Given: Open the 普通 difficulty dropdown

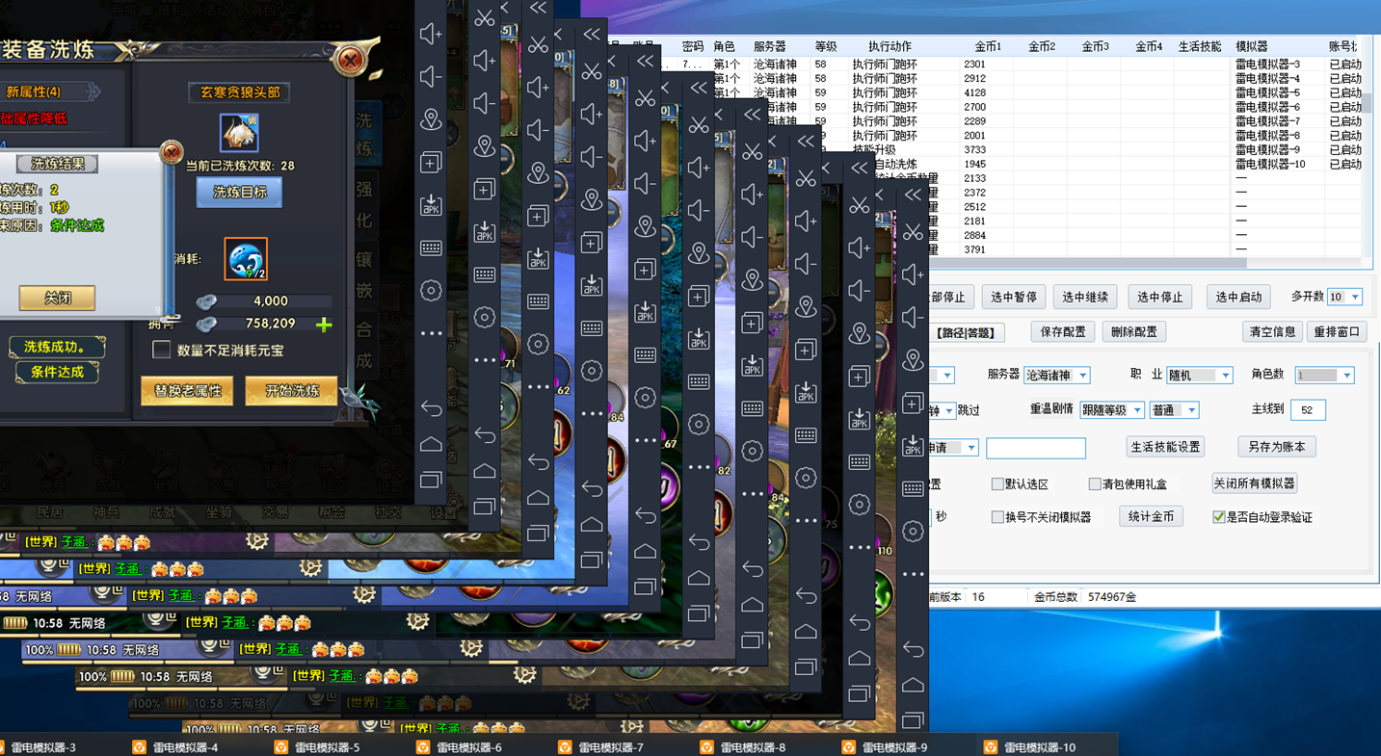Looking at the screenshot, I should [1174, 409].
